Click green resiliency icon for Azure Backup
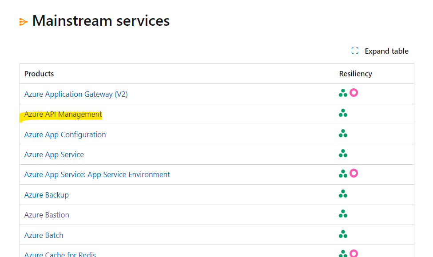This screenshot has width=433, height=257. click(x=343, y=194)
